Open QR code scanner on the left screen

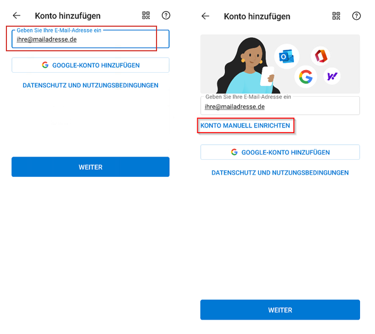(x=146, y=16)
